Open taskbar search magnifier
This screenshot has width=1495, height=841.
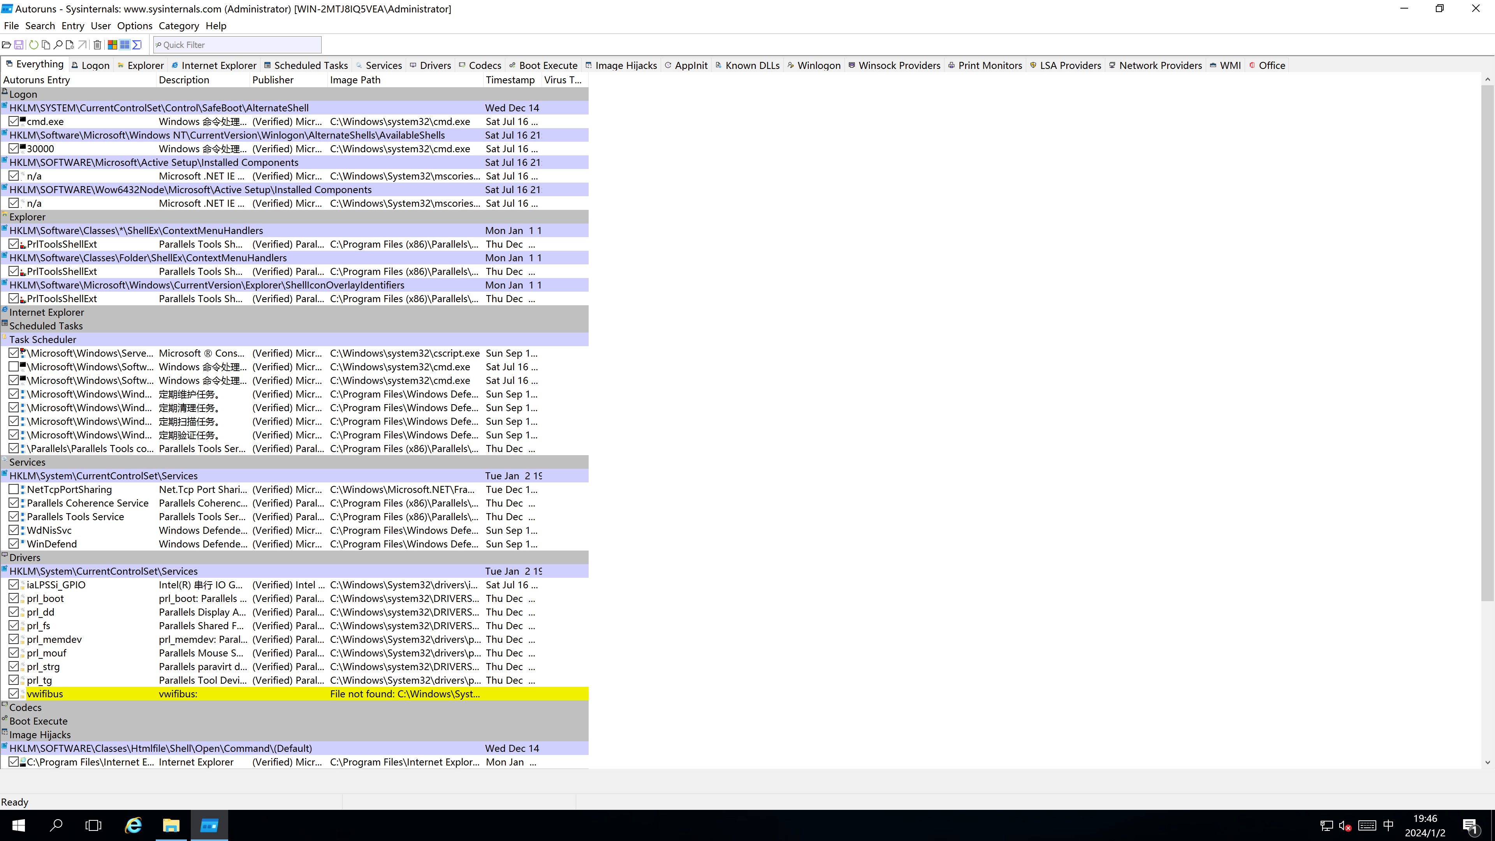point(56,825)
